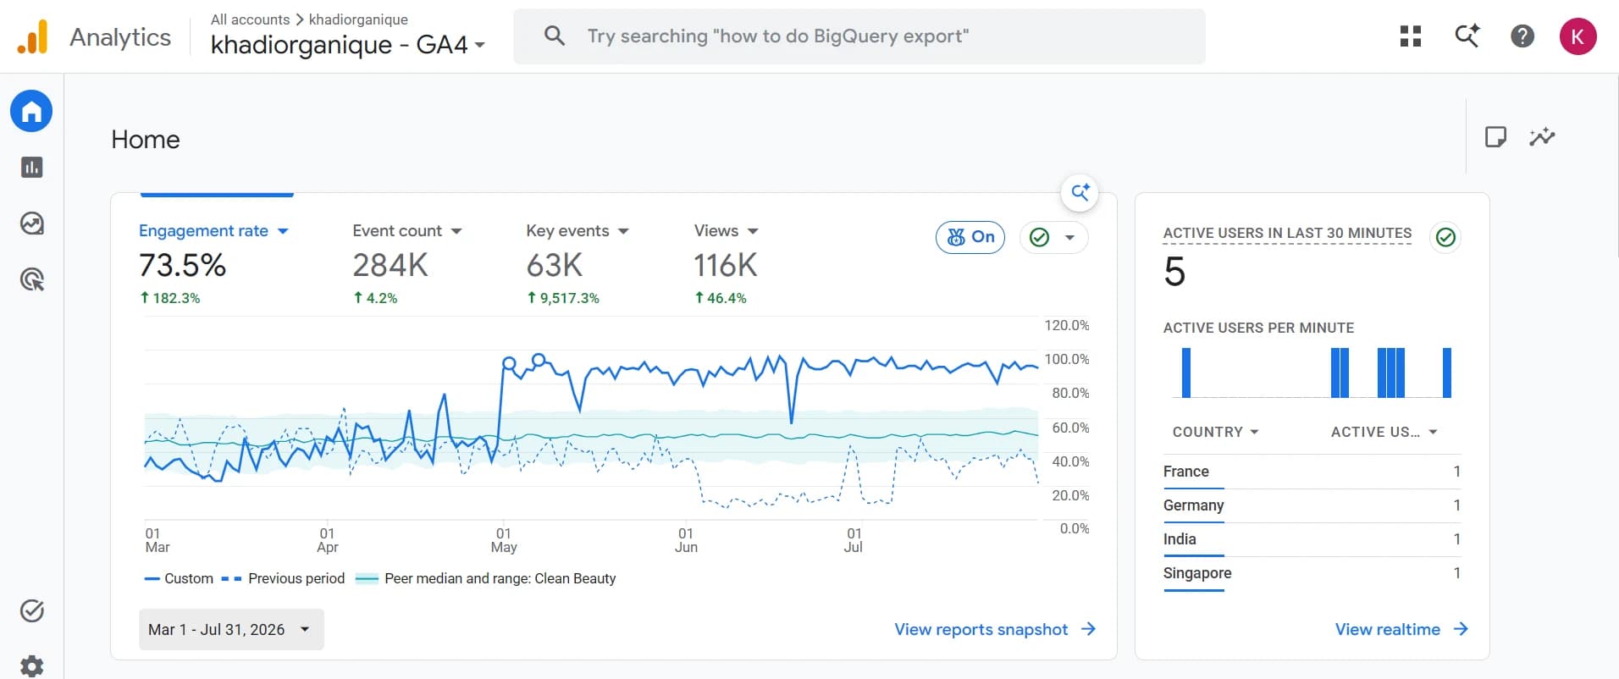Click the Custom legend entry

pos(179,578)
